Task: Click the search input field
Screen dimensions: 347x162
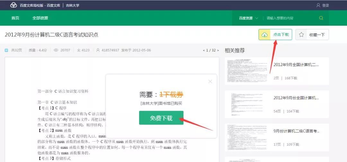Action: click(289, 18)
